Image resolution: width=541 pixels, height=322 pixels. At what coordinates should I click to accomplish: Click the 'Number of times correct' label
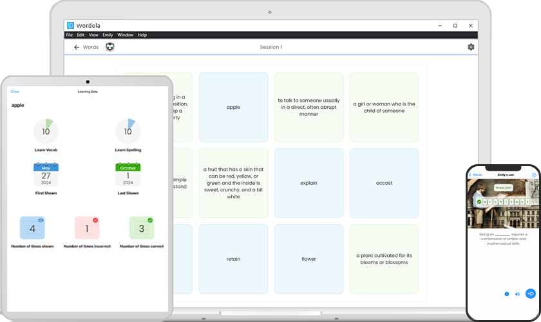pos(142,247)
